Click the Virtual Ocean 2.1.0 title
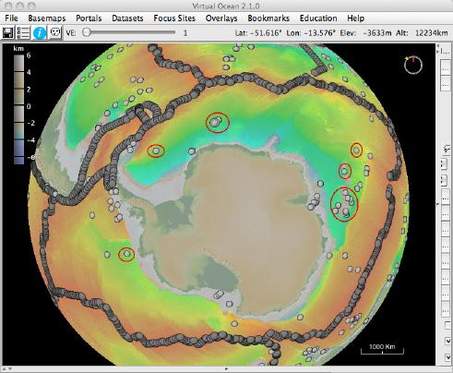The image size is (453, 373). coord(226,6)
